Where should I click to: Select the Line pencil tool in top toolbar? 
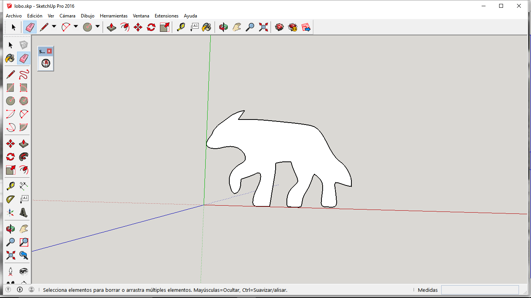coord(44,27)
